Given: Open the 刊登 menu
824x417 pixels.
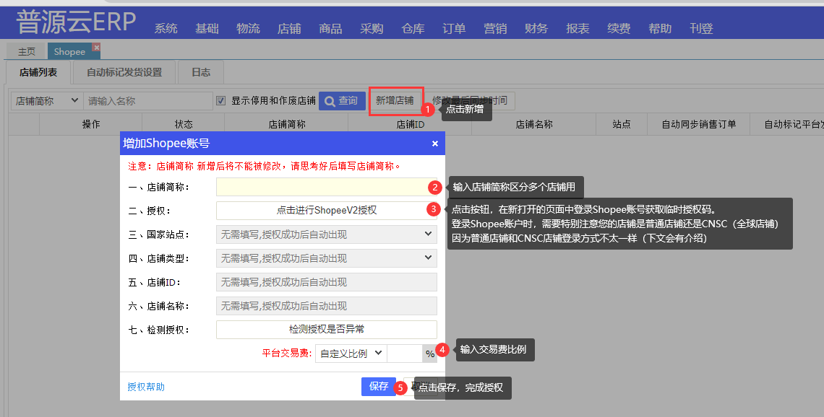Looking at the screenshot, I should (701, 28).
